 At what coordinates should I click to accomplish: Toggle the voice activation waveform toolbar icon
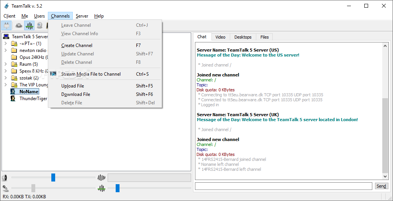pyautogui.click(x=29, y=26)
